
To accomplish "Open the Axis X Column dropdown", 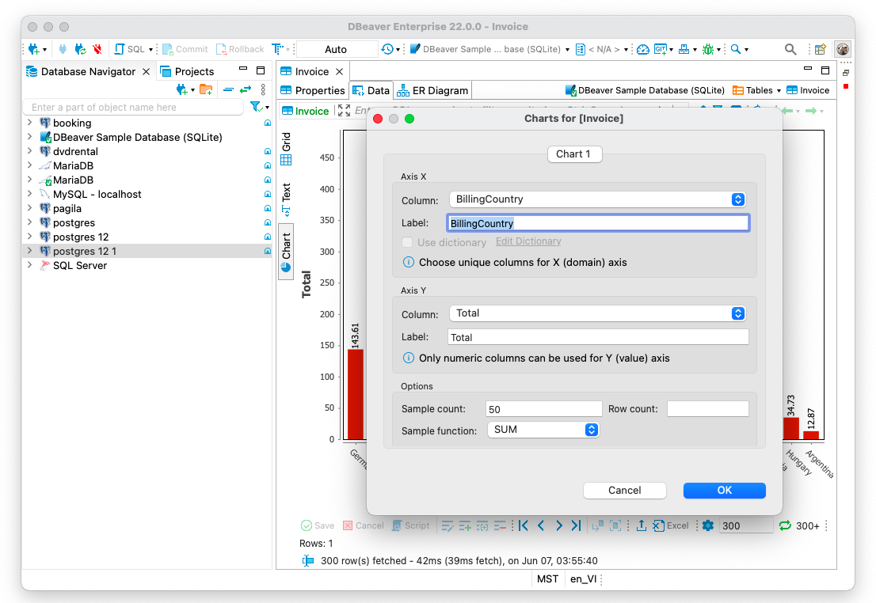I will [737, 199].
